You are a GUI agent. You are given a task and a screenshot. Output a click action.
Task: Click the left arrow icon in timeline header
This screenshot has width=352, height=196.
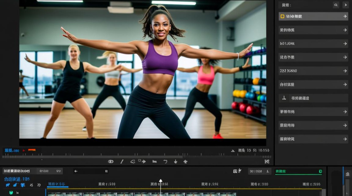pos(76,171)
